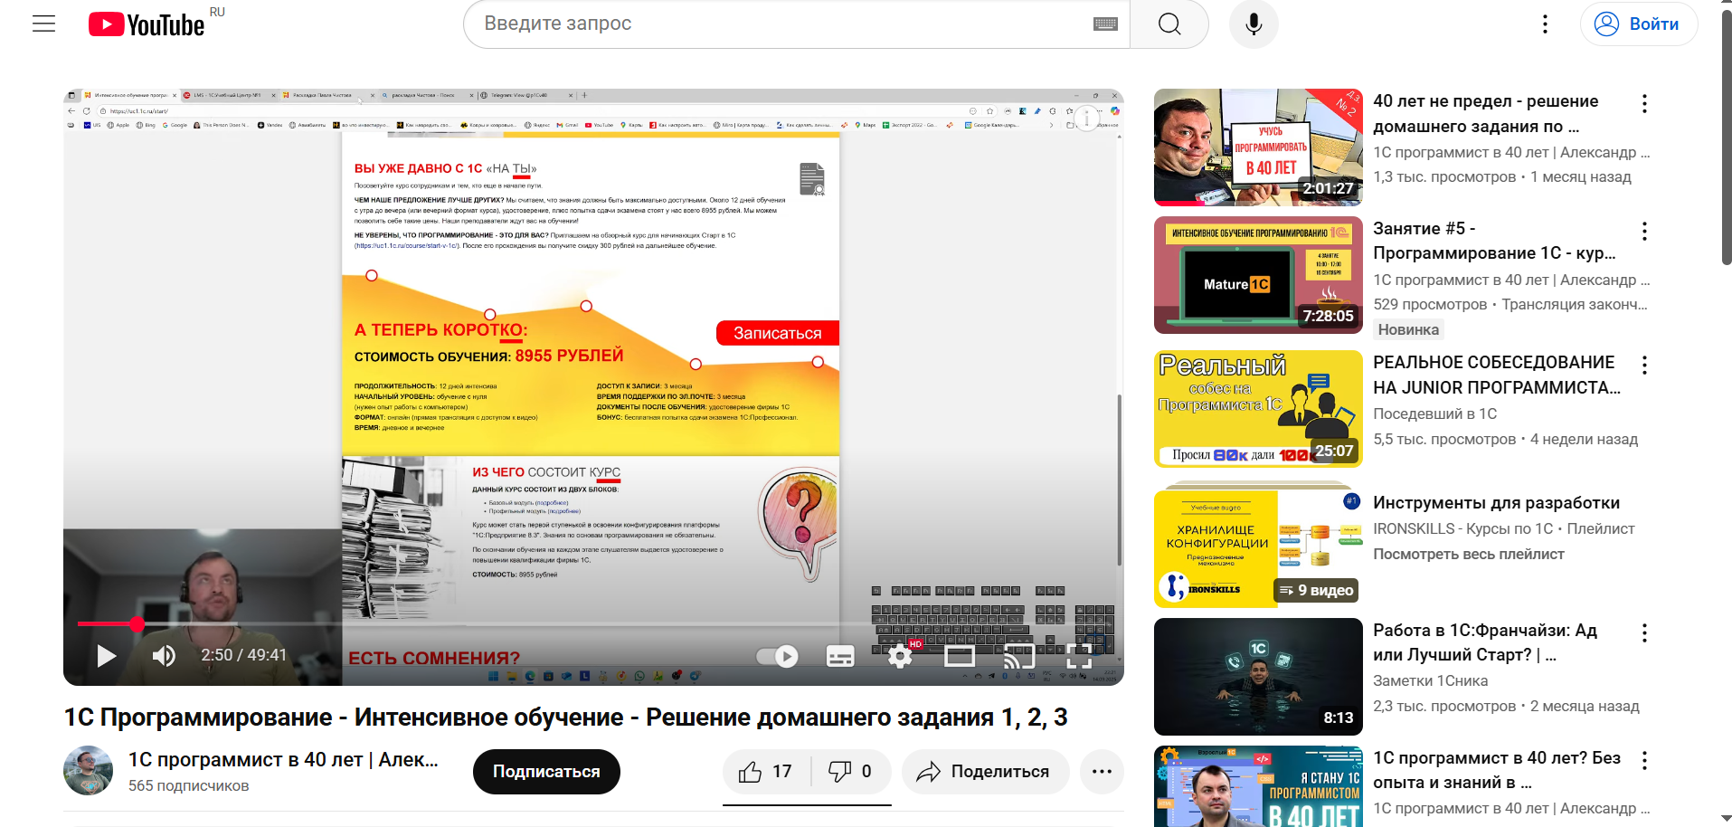The image size is (1732, 827).
Task: Click the page vertical scrollbar
Action: click(1726, 136)
